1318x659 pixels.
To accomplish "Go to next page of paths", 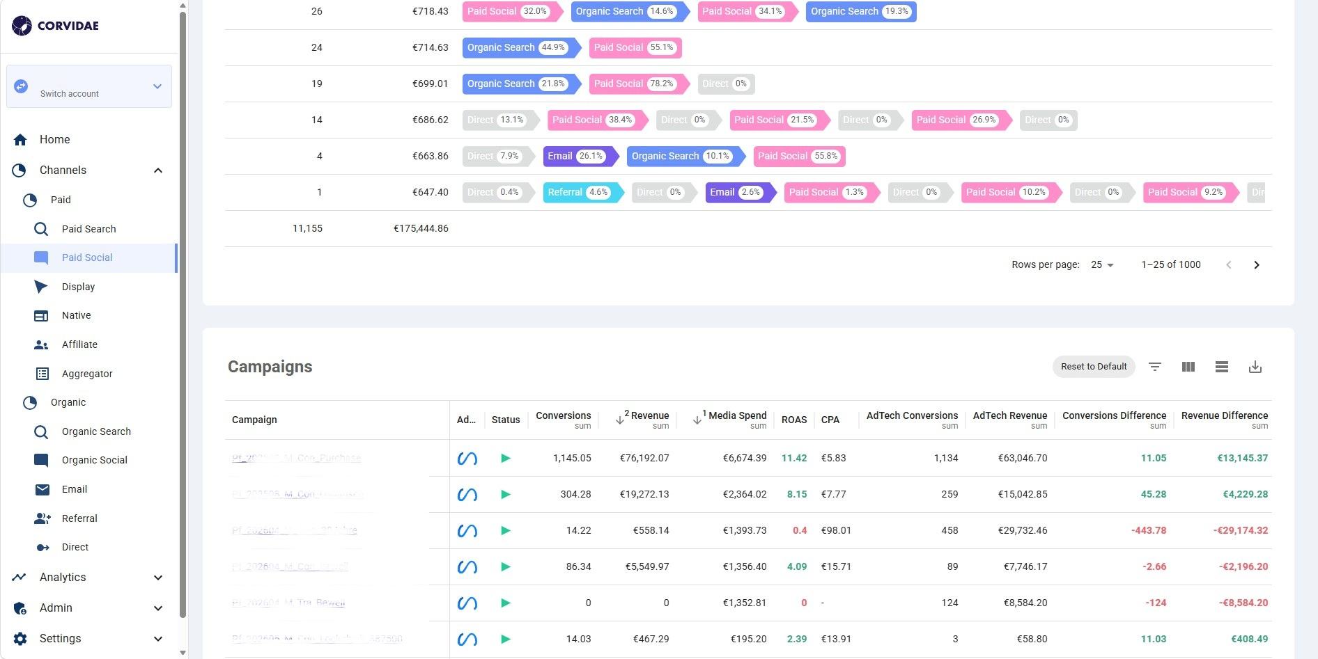I will pos(1257,264).
